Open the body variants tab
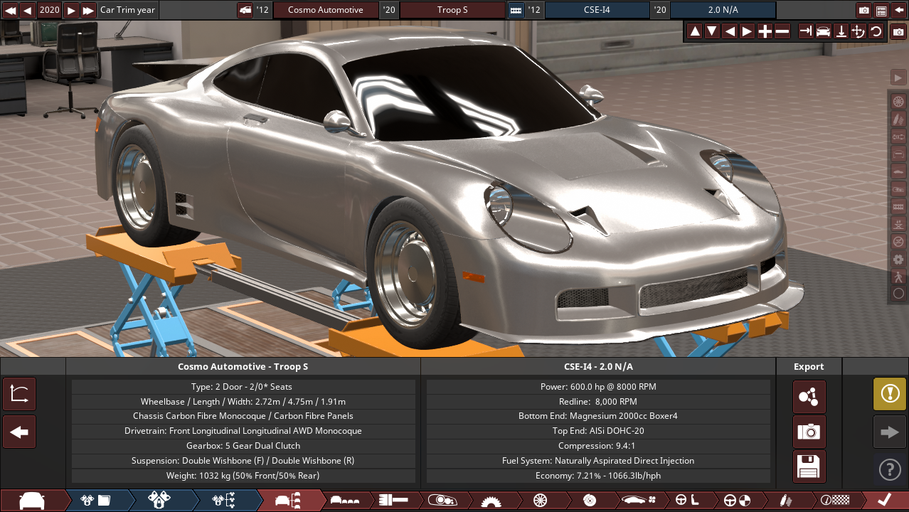Viewport: 909px width, 512px height. pos(346,500)
